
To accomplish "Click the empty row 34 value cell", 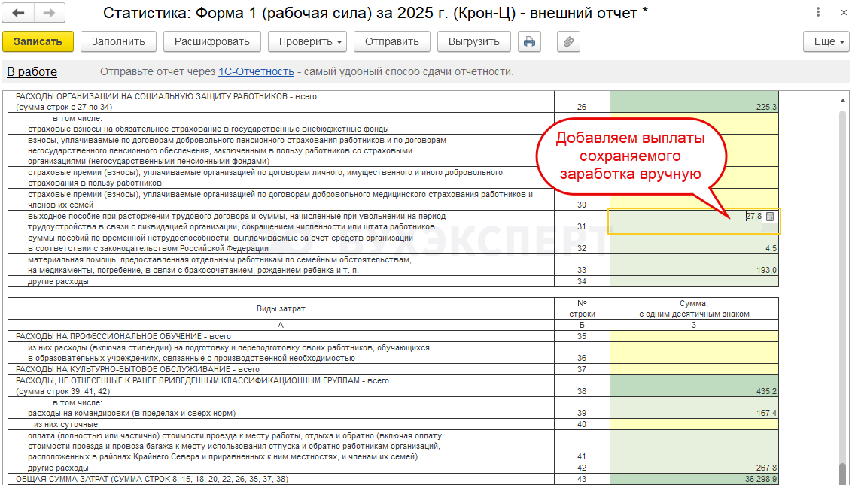I will pos(695,281).
